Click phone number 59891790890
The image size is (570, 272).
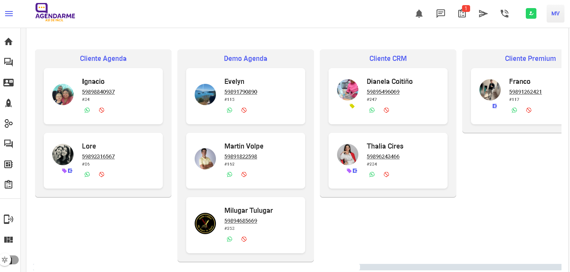click(x=241, y=92)
